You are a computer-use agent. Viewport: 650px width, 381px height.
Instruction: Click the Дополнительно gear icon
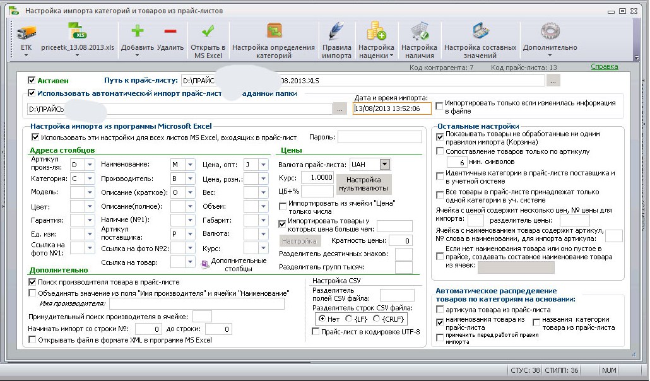coord(550,32)
